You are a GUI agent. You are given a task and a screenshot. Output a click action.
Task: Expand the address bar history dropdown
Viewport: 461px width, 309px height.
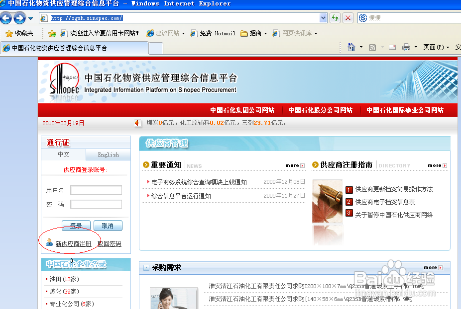coord(323,18)
